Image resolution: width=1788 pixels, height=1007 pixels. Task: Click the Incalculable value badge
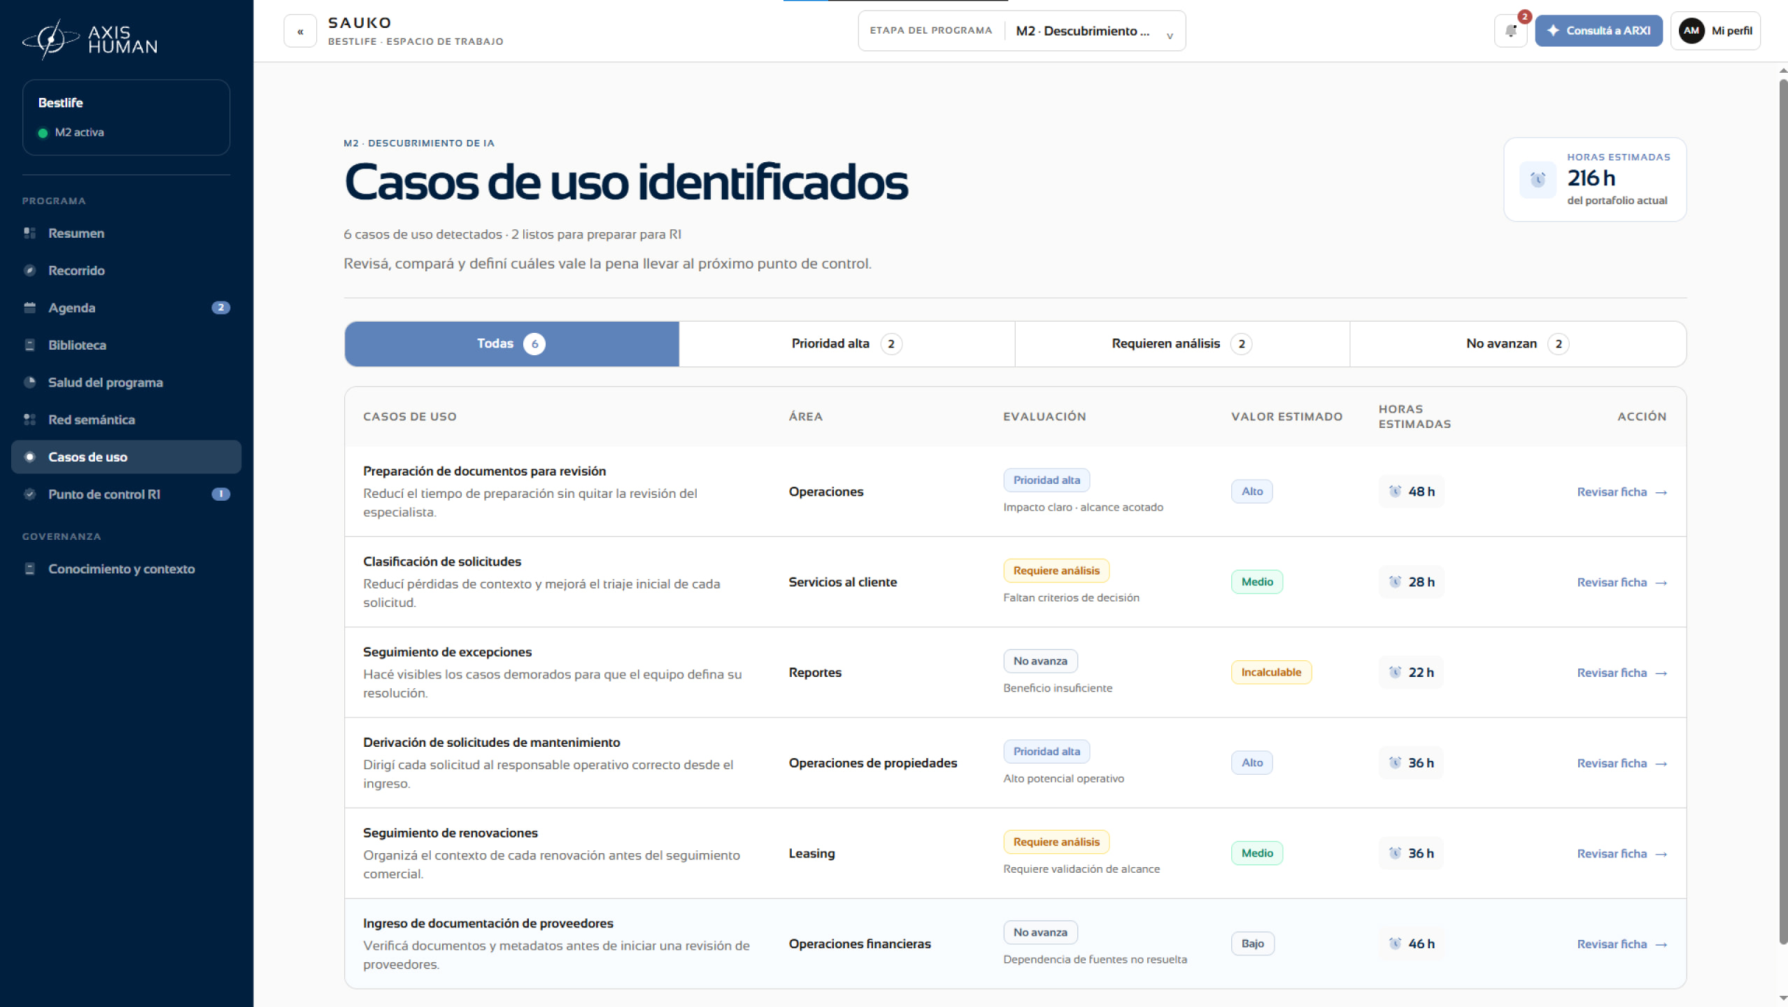click(x=1271, y=672)
